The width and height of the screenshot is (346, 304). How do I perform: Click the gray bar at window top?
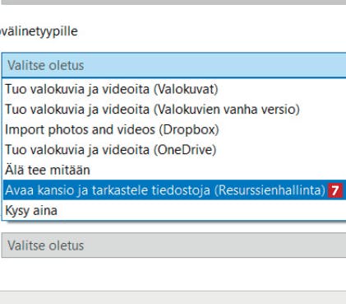click(x=173, y=2)
